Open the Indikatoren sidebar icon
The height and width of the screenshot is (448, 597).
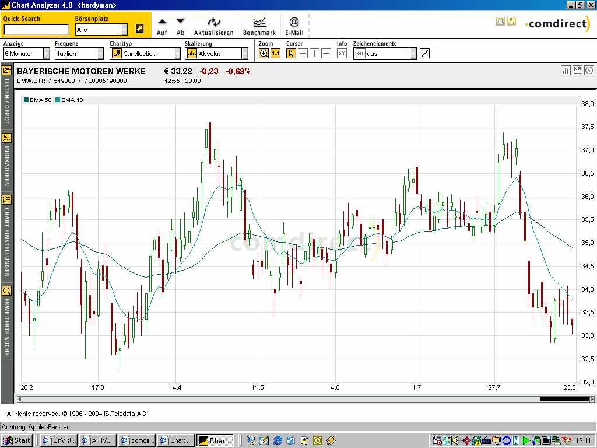click(x=6, y=138)
